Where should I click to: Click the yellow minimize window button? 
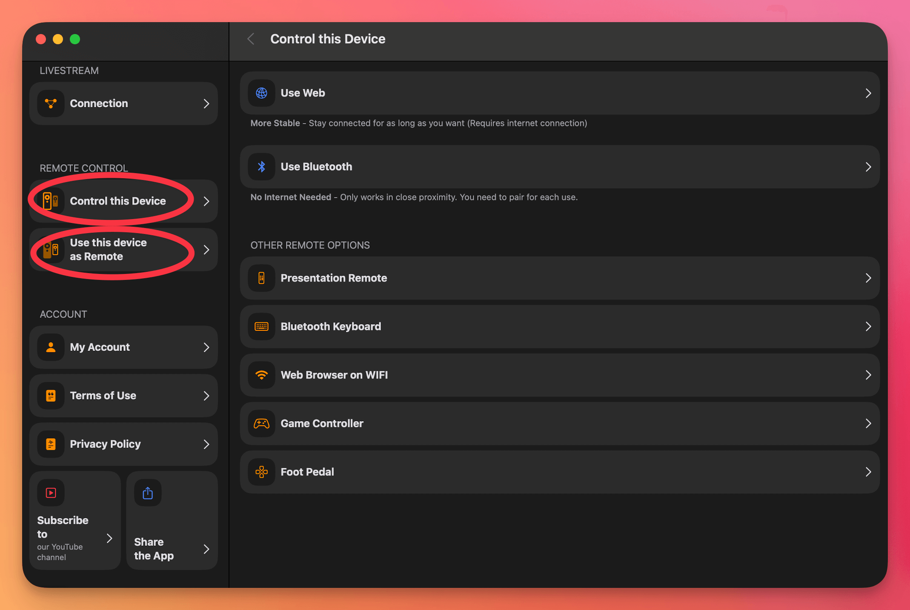point(58,39)
